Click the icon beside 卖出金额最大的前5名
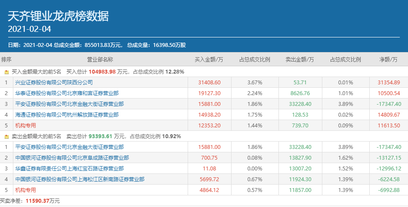Viewport: 408px width, 207px height. [7, 136]
